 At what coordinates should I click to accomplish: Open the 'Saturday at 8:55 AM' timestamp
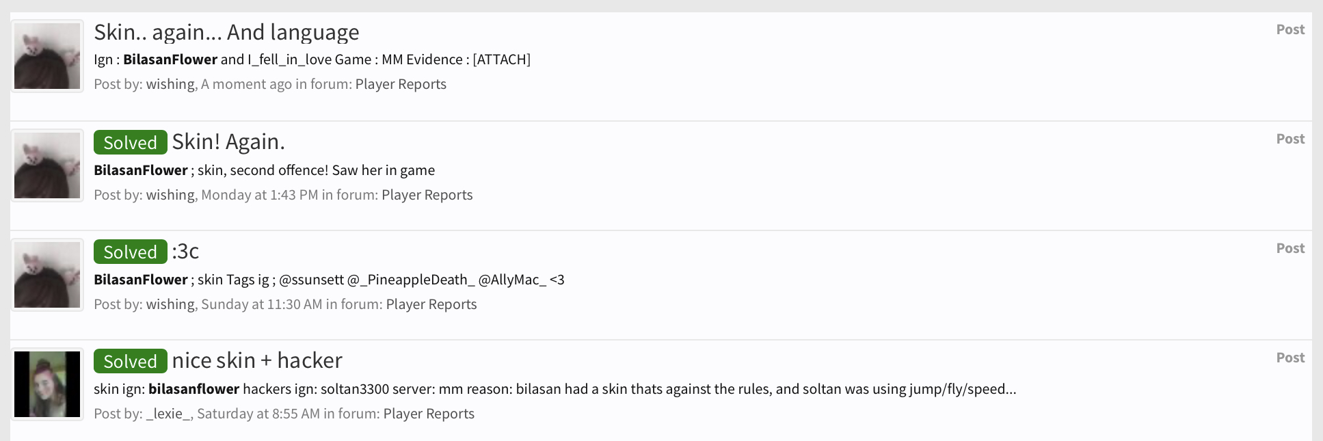258,414
